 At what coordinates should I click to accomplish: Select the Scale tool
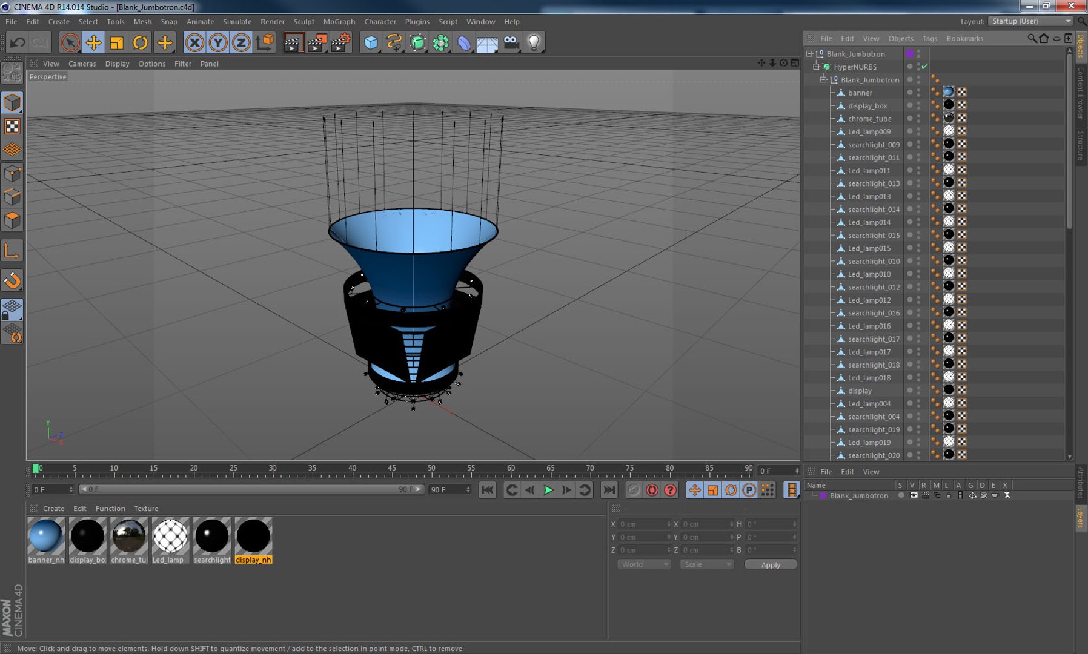(117, 42)
